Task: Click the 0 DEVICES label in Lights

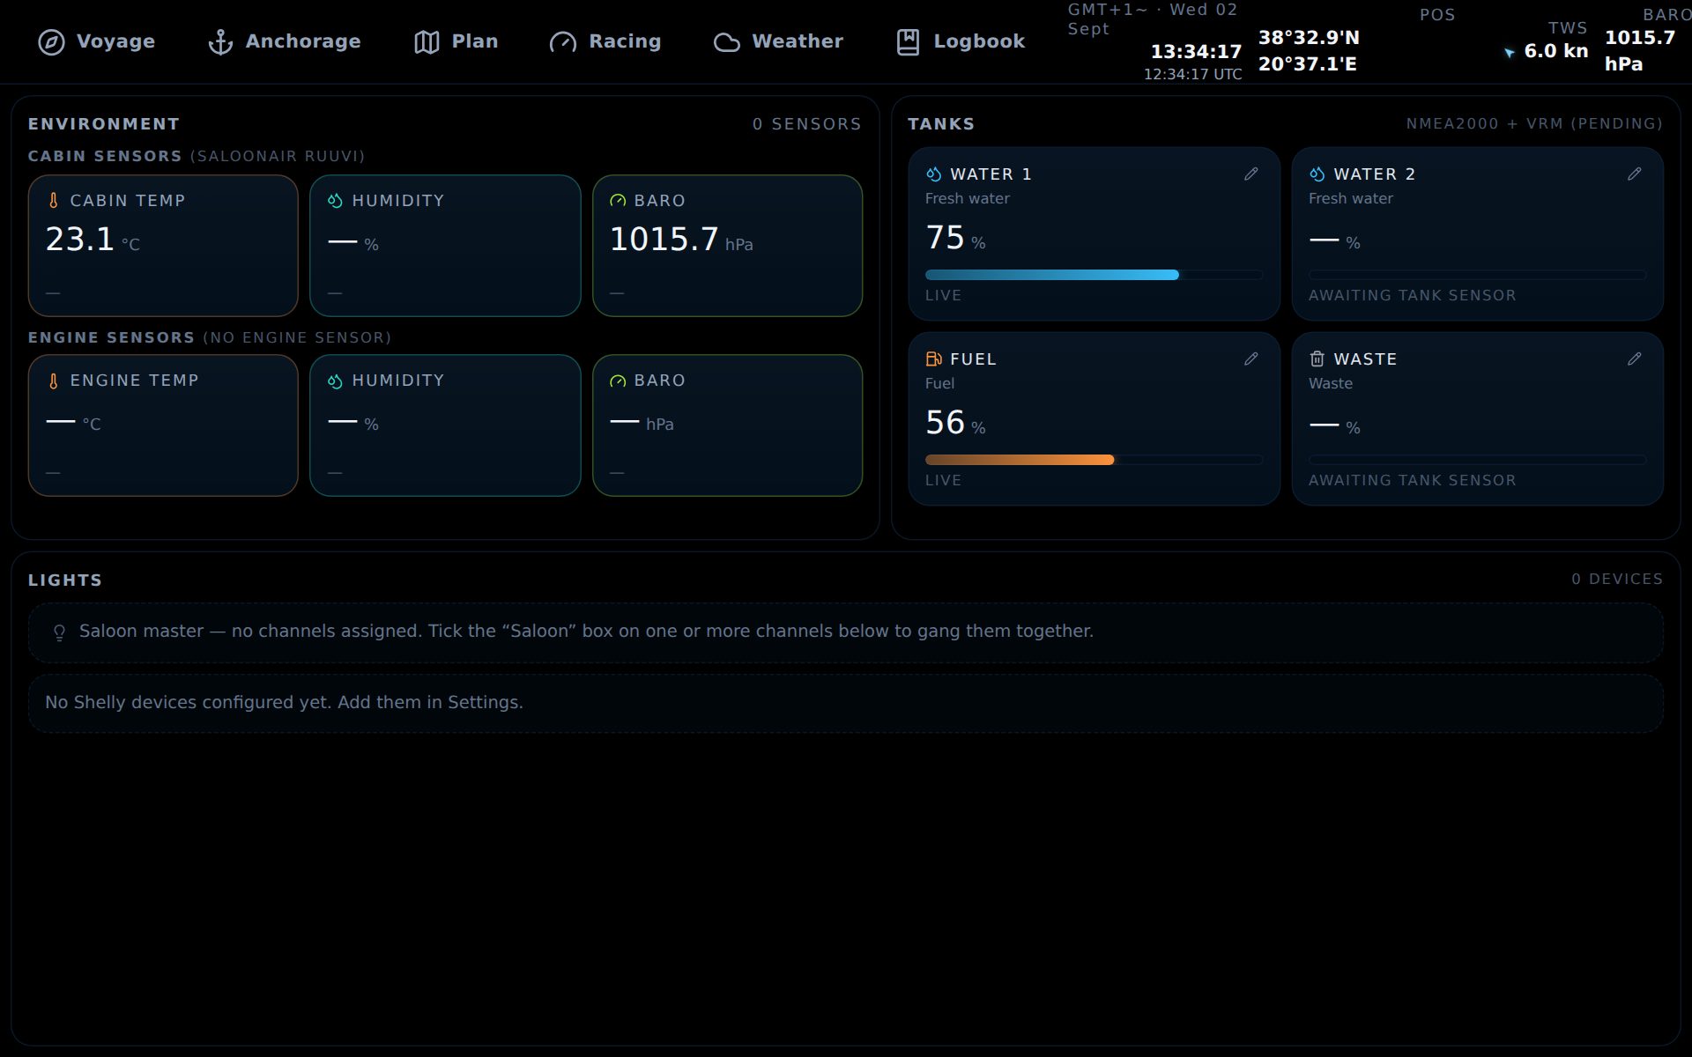Action: (1617, 580)
